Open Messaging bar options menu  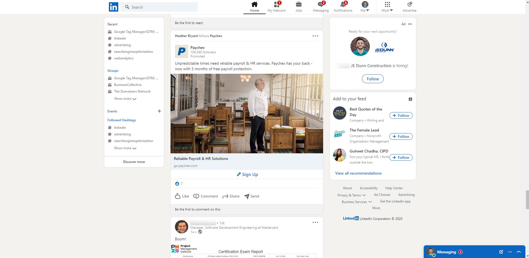coord(510,252)
